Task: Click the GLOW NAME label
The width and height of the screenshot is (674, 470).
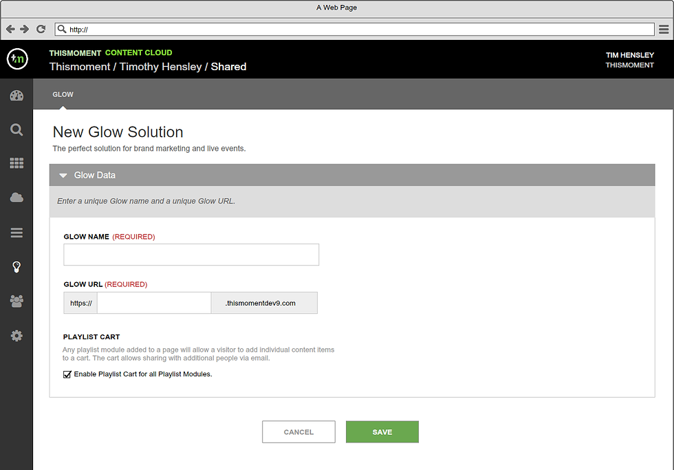Action: coord(87,237)
